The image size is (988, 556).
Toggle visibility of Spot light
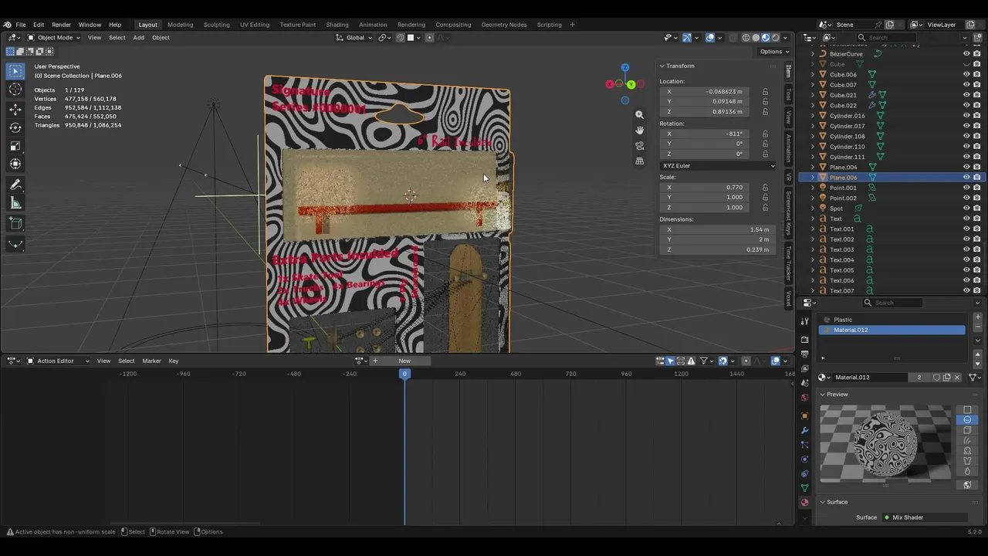[966, 208]
